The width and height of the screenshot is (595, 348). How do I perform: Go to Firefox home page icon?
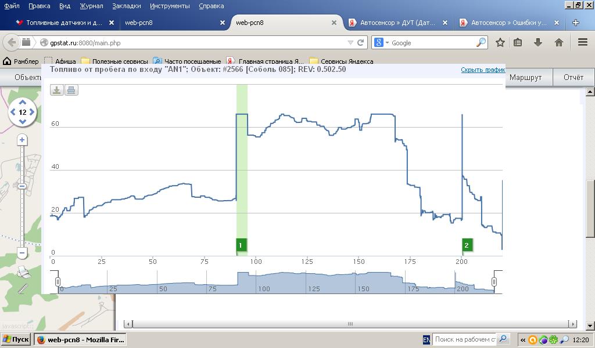[x=559, y=42]
